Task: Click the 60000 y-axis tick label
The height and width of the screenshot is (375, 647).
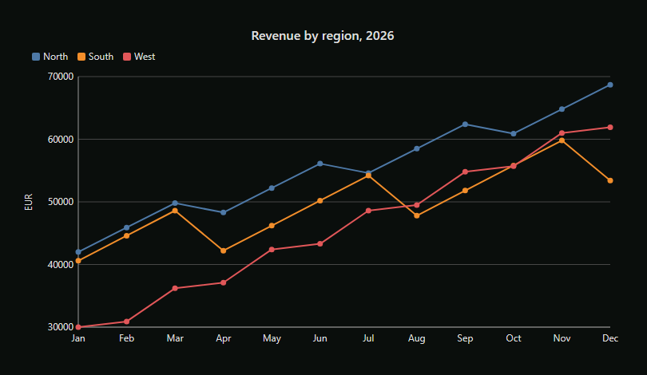Action: click(61, 140)
